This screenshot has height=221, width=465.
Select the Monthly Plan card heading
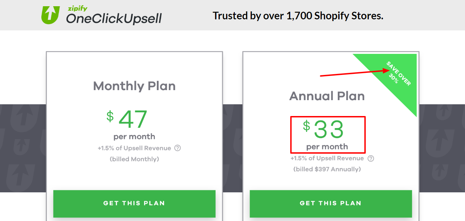tap(134, 86)
